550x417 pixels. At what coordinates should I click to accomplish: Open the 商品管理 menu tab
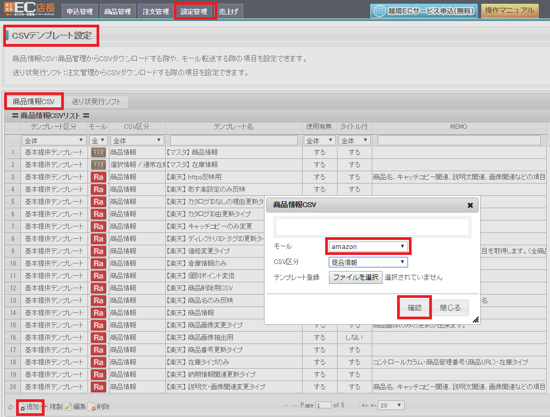(117, 11)
